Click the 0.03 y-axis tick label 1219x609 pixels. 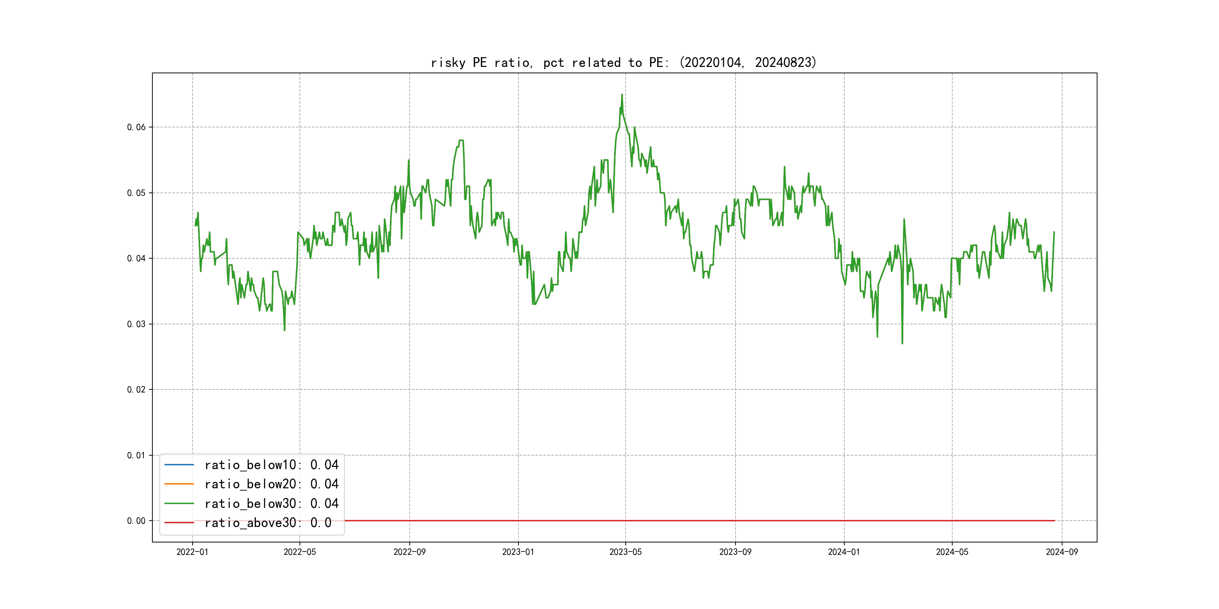[x=136, y=324]
